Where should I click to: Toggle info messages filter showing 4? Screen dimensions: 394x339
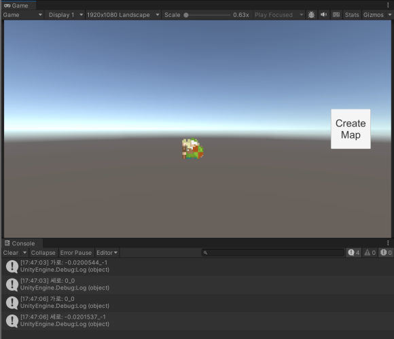(354, 253)
